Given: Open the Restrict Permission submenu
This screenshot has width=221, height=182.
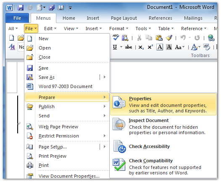Looking at the screenshot, I should click(x=67, y=136).
